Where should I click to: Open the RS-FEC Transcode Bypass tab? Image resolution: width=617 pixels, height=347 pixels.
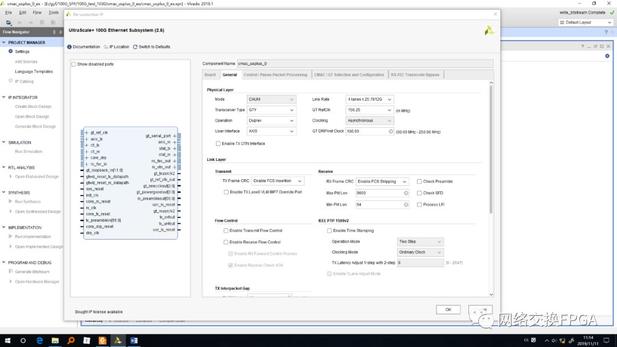click(415, 75)
